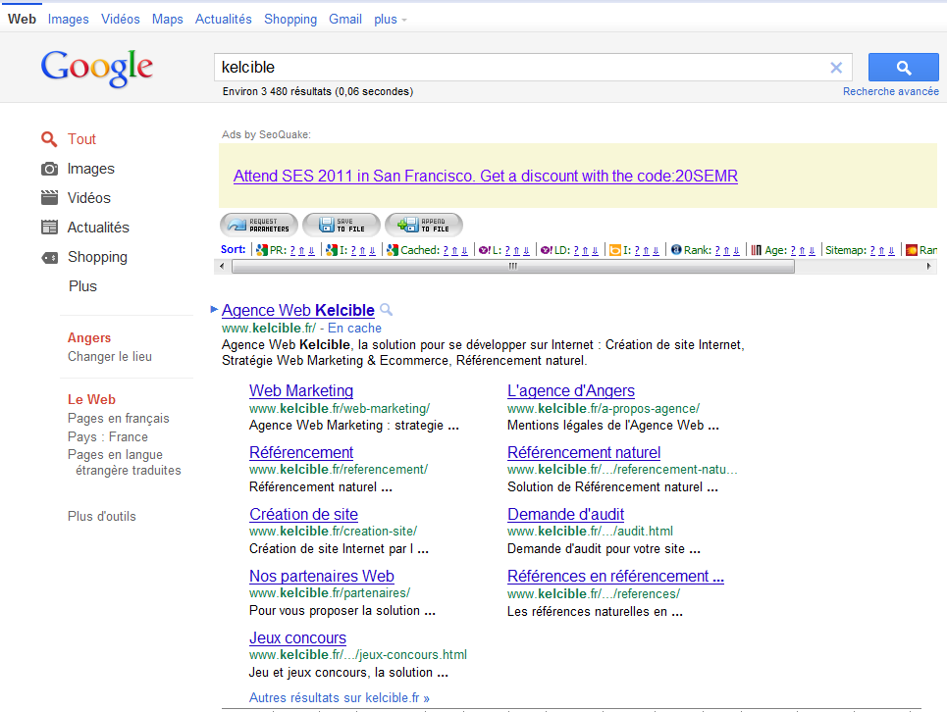The width and height of the screenshot is (947, 712).
Task: Click the blue magnifier search button
Action: (904, 67)
